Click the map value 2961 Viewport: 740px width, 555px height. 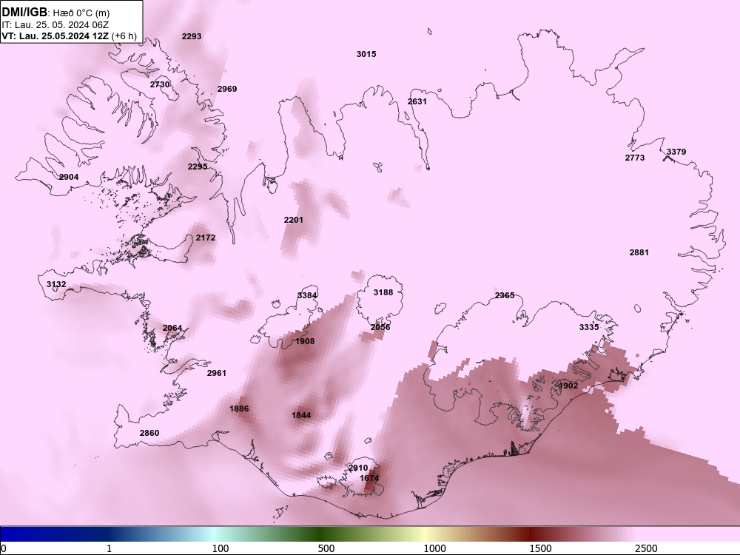217,373
